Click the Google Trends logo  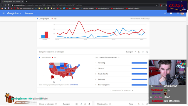point(14,13)
